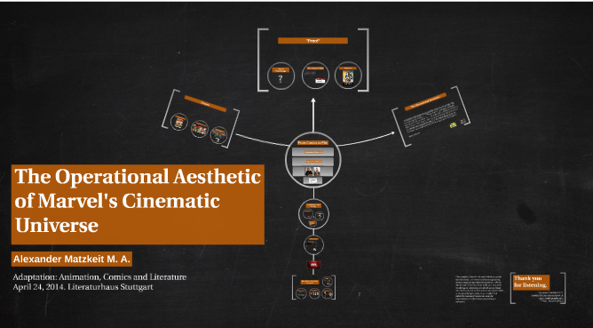Open the tilted Operational Aesthetic text frame
Image resolution: width=593 pixels, height=328 pixels.
click(x=431, y=116)
